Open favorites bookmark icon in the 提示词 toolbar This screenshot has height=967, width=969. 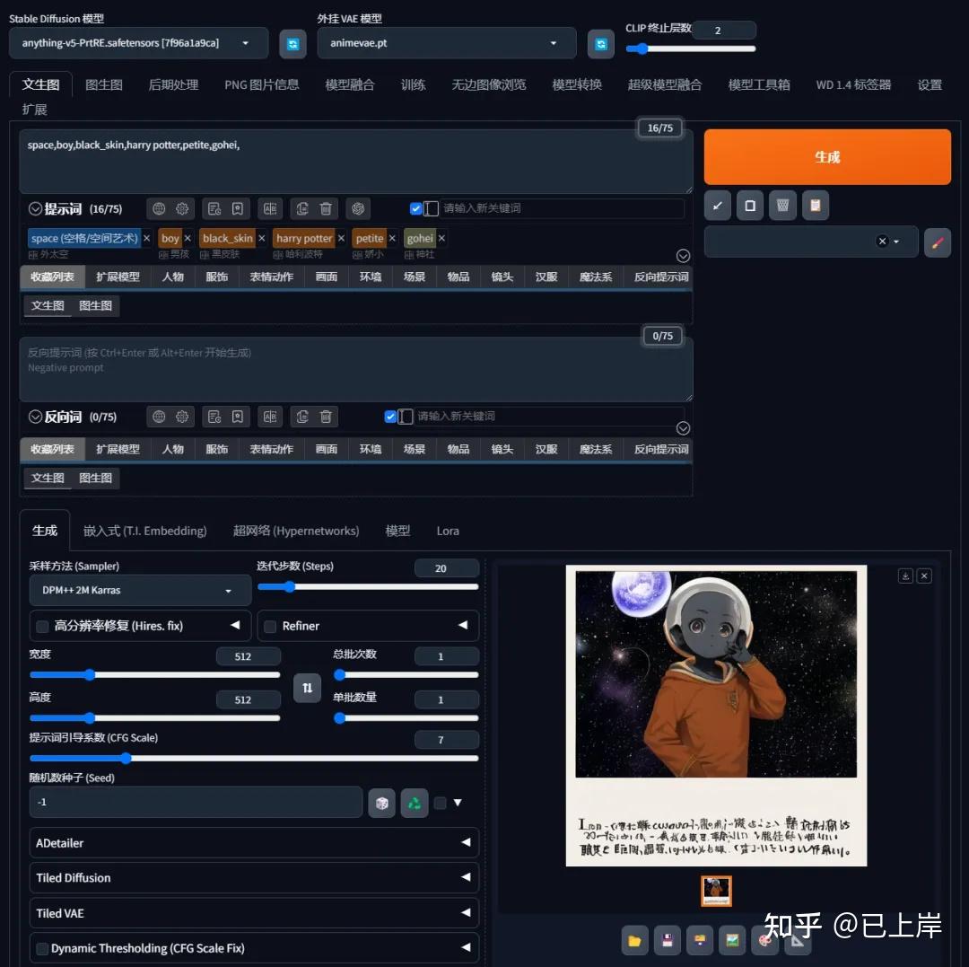point(237,209)
